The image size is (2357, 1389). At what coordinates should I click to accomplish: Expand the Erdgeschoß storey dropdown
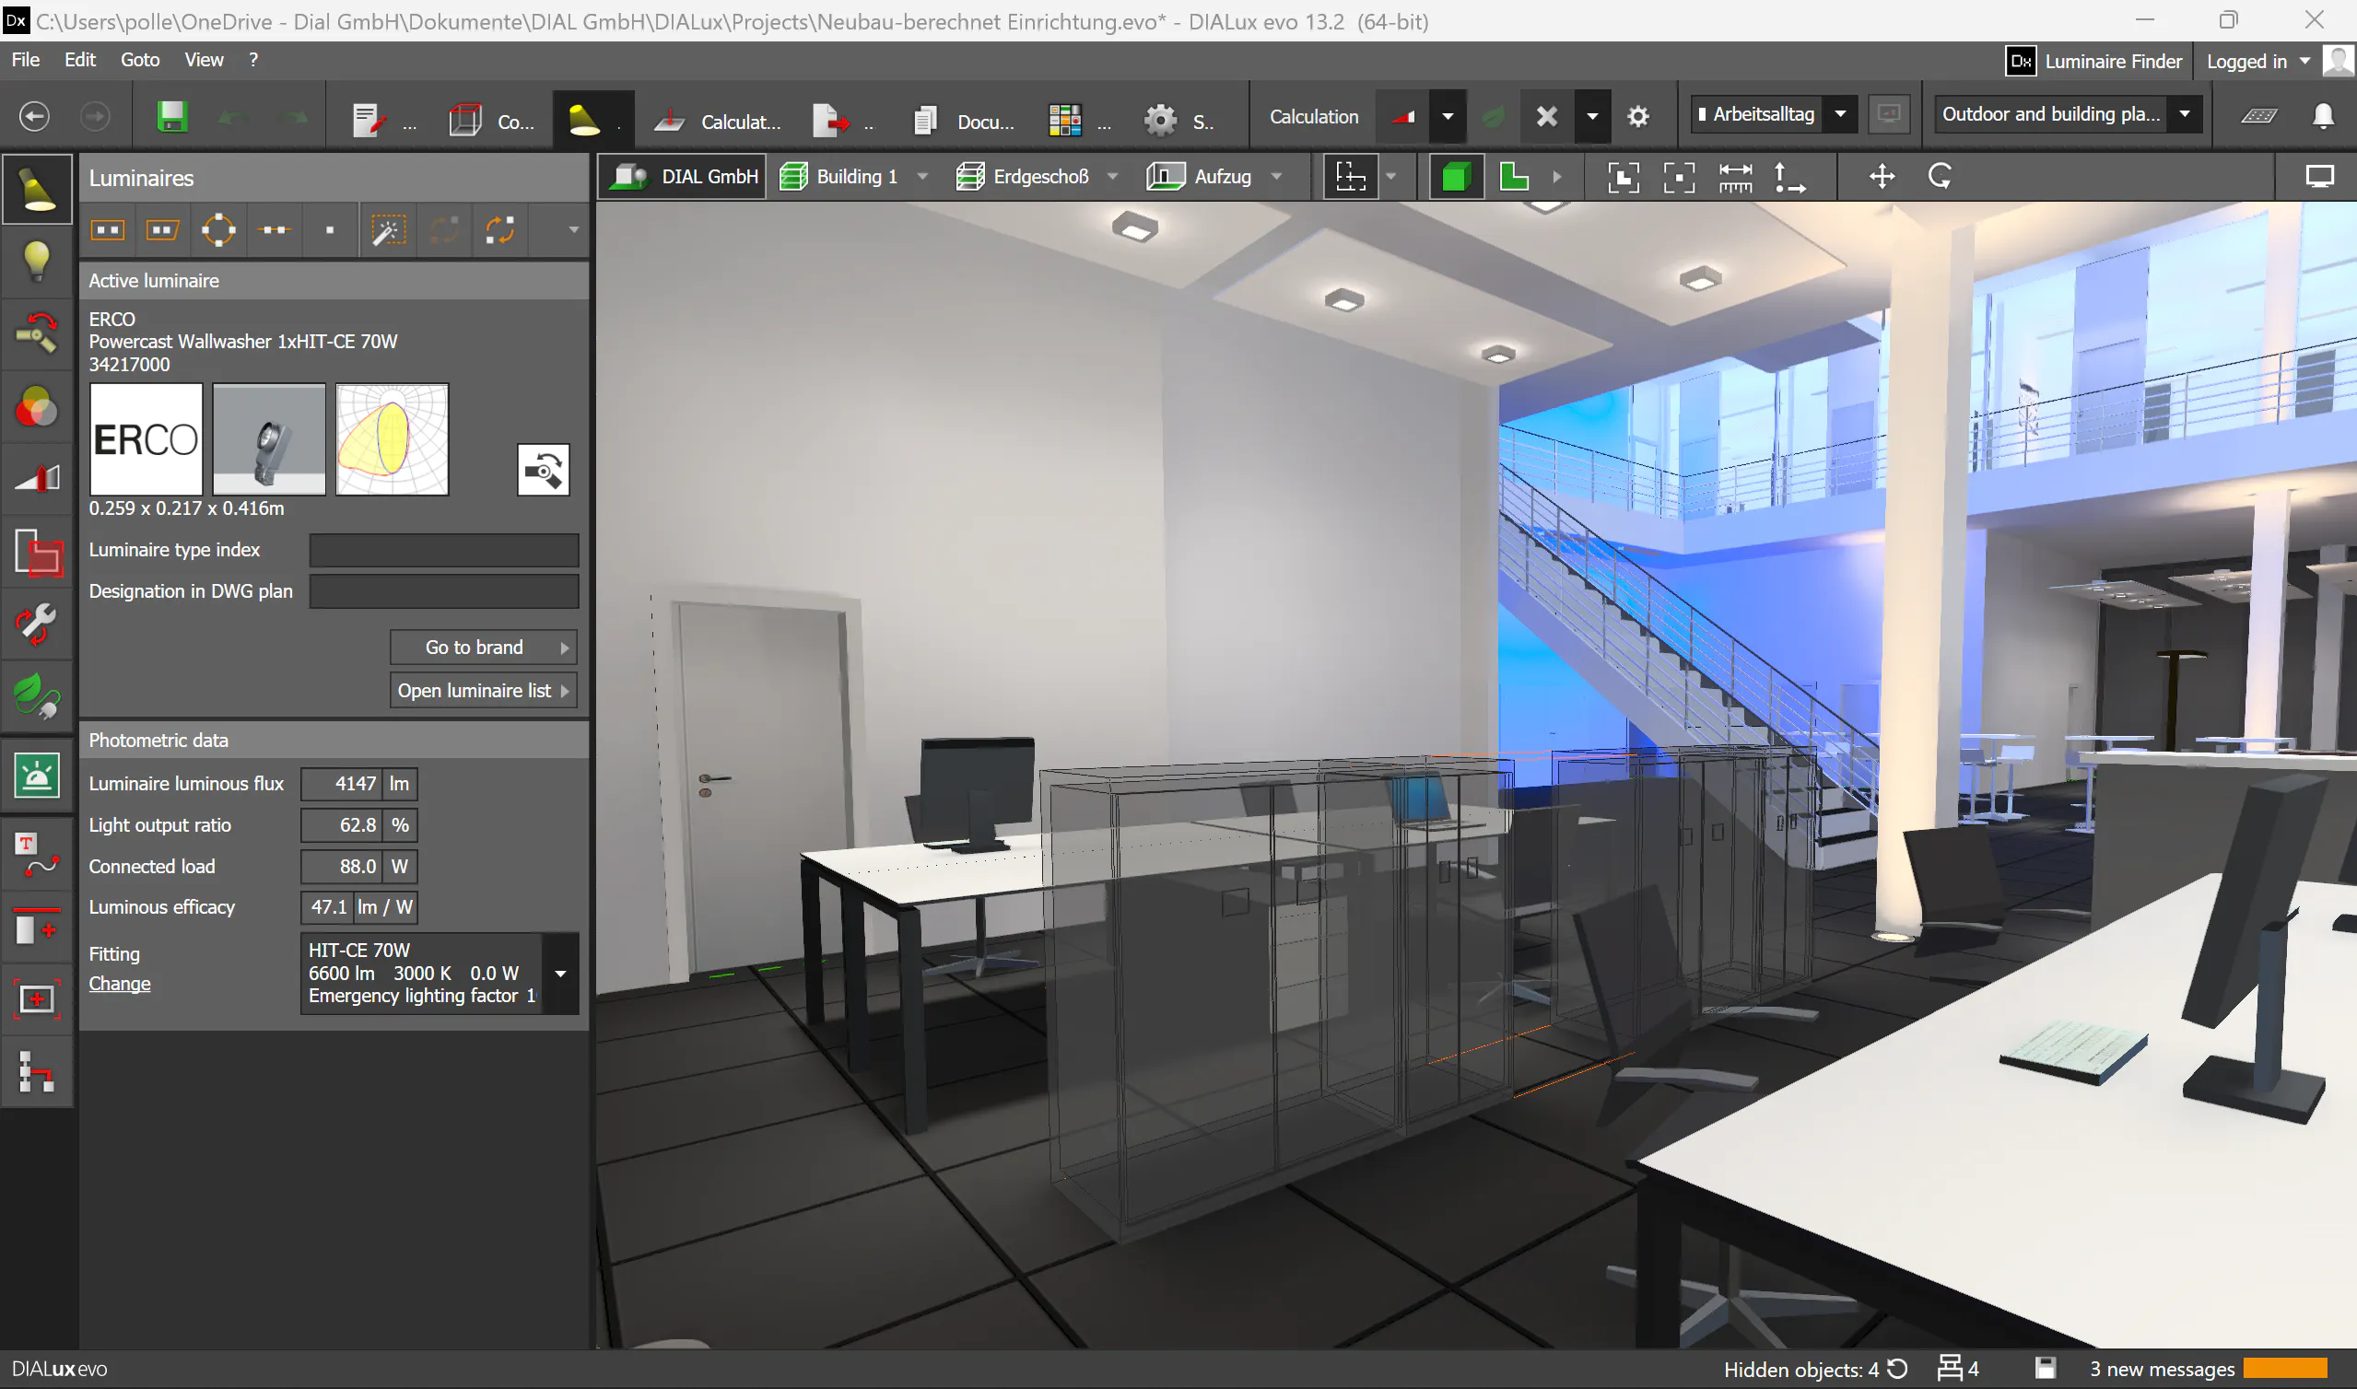pos(1112,177)
